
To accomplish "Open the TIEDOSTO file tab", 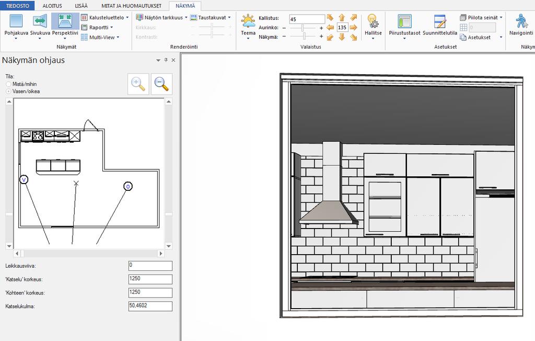I will (18, 6).
